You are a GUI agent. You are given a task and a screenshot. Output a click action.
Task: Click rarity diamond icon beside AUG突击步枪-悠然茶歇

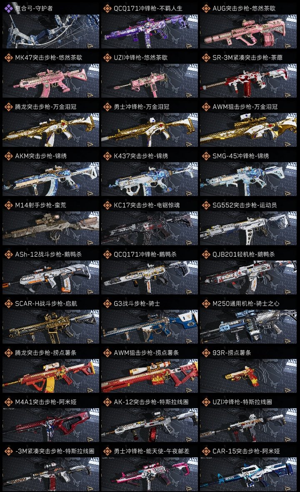[206, 8]
